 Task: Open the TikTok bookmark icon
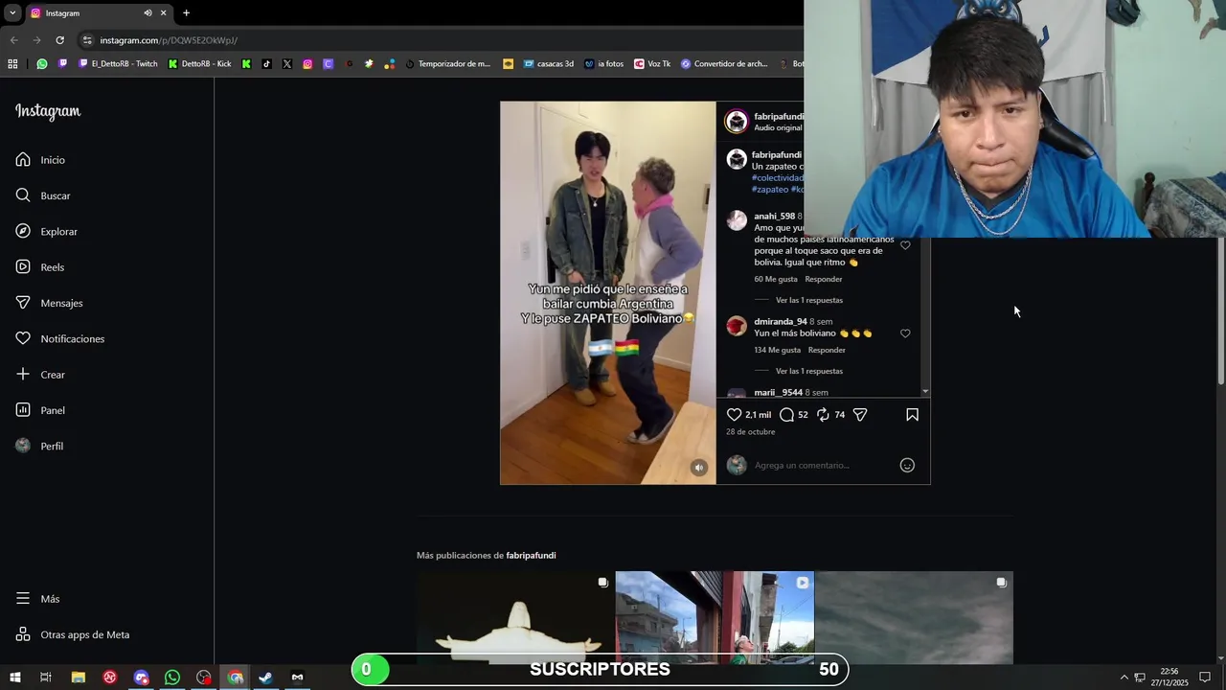(x=266, y=64)
